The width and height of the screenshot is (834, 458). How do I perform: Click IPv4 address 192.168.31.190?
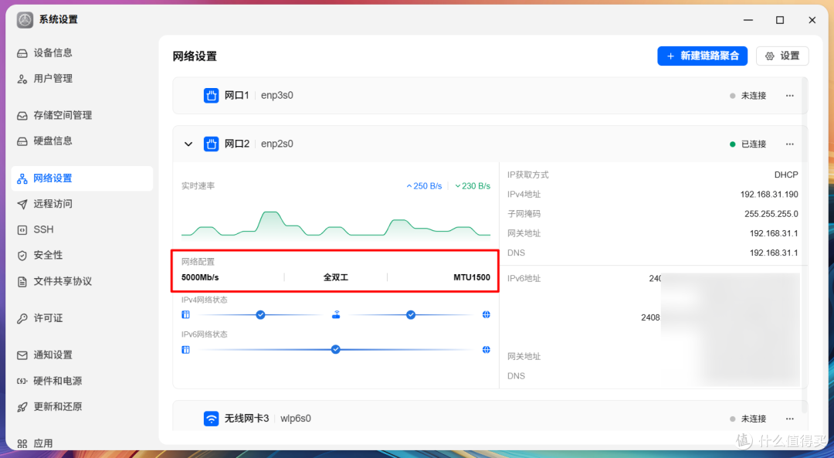point(769,195)
